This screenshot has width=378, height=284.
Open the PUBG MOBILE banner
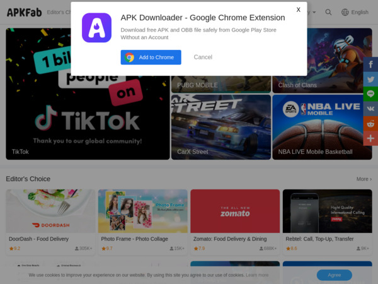click(x=221, y=85)
